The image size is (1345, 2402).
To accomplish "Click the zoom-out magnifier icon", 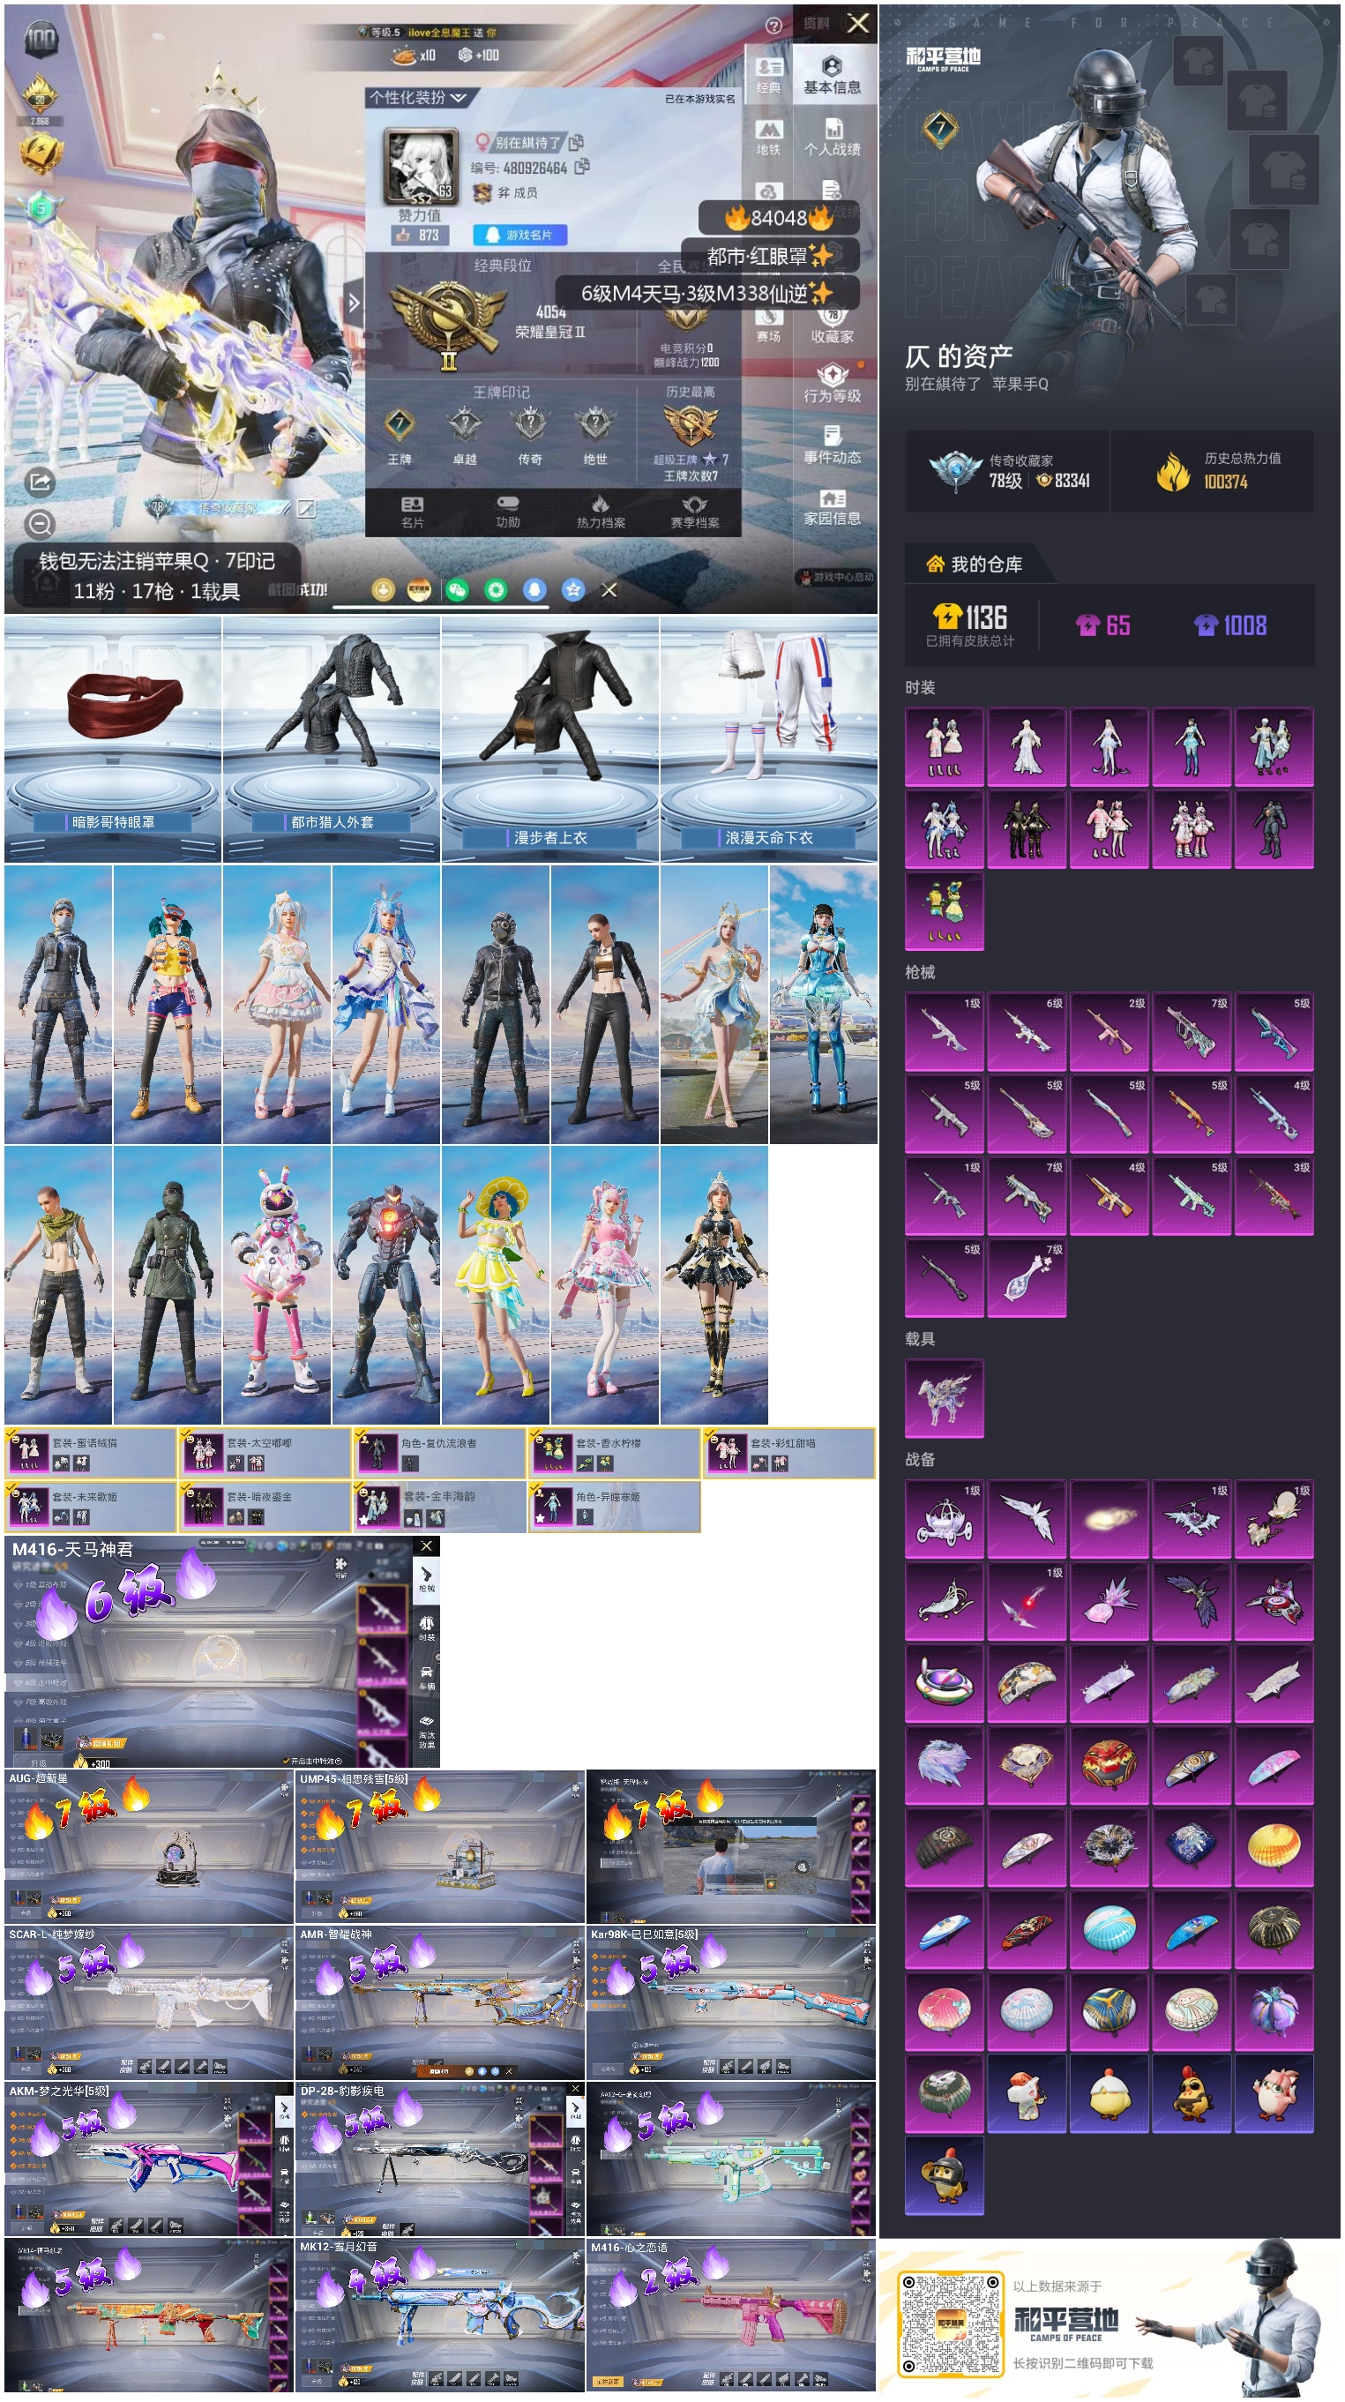I will tap(38, 524).
